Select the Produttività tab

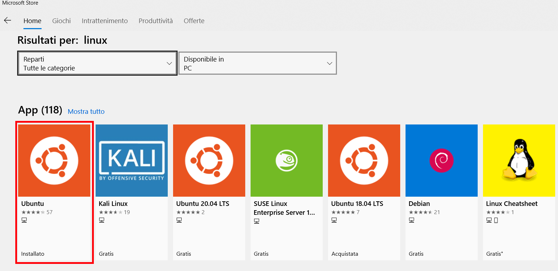coord(156,21)
